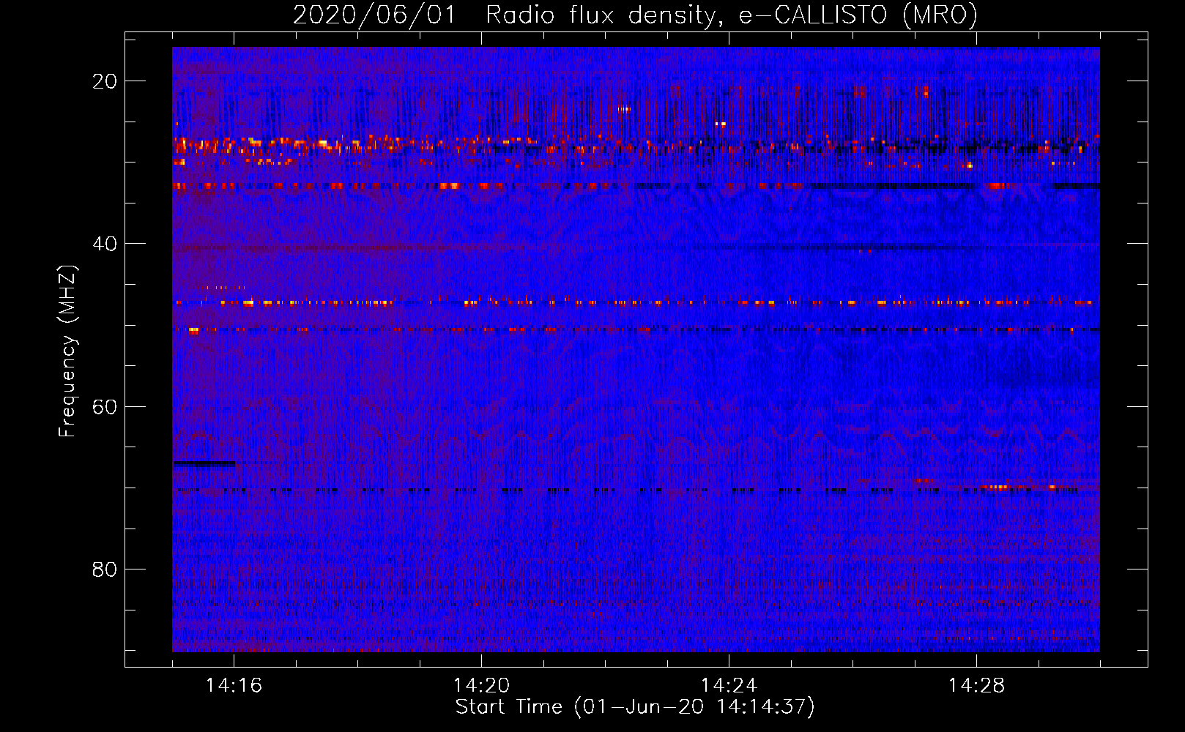Image resolution: width=1185 pixels, height=732 pixels.
Task: Click the 80 MHz frequency tick label
Action: click(105, 569)
